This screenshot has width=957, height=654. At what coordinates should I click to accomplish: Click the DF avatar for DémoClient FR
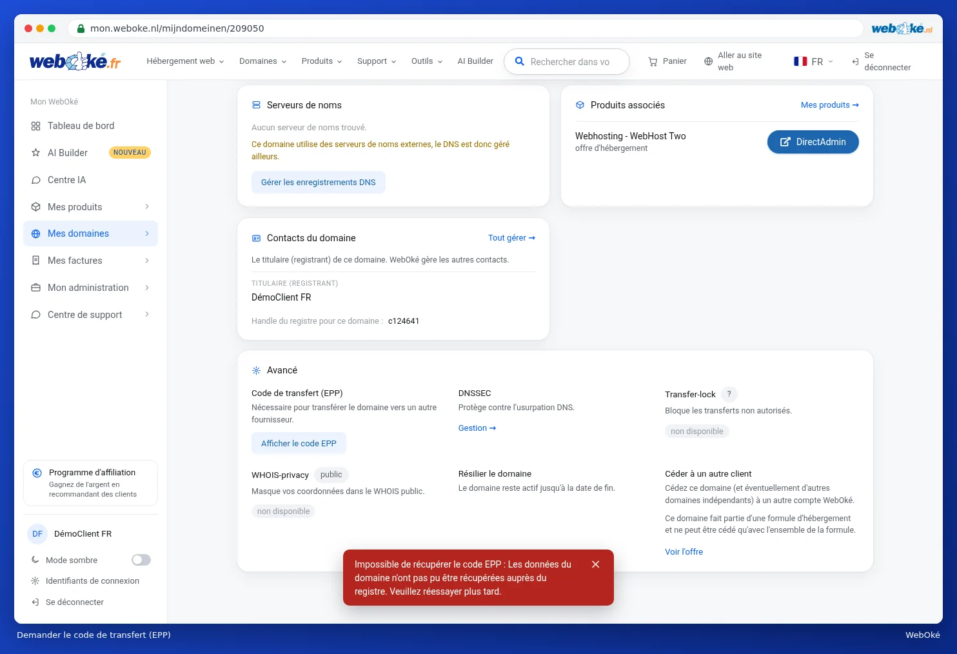click(x=37, y=534)
